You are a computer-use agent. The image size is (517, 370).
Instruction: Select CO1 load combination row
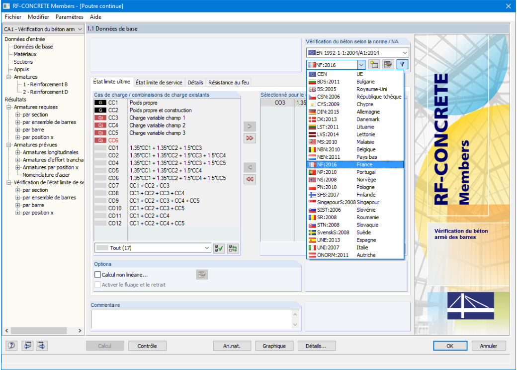tap(167, 148)
